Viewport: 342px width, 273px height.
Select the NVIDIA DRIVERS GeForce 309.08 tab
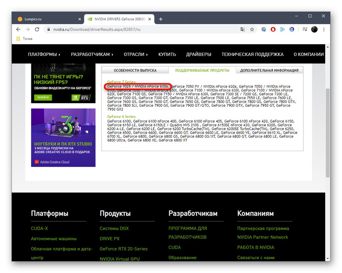click(x=119, y=19)
